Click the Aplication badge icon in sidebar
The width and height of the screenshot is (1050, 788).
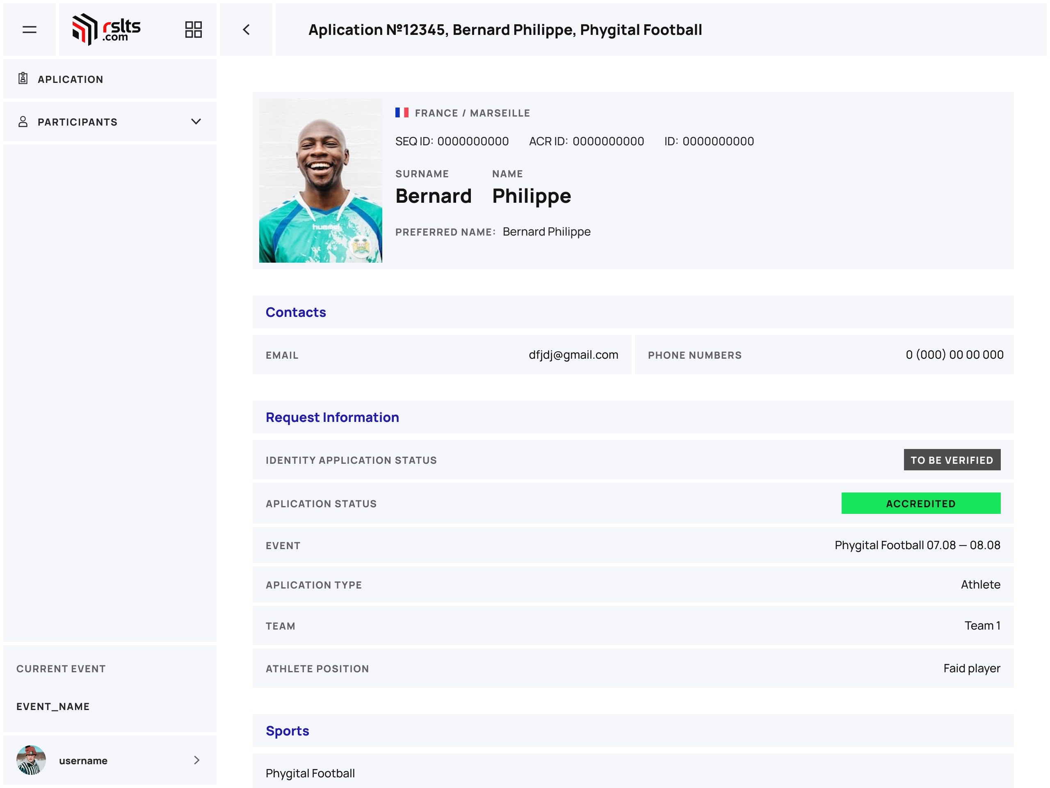(23, 78)
